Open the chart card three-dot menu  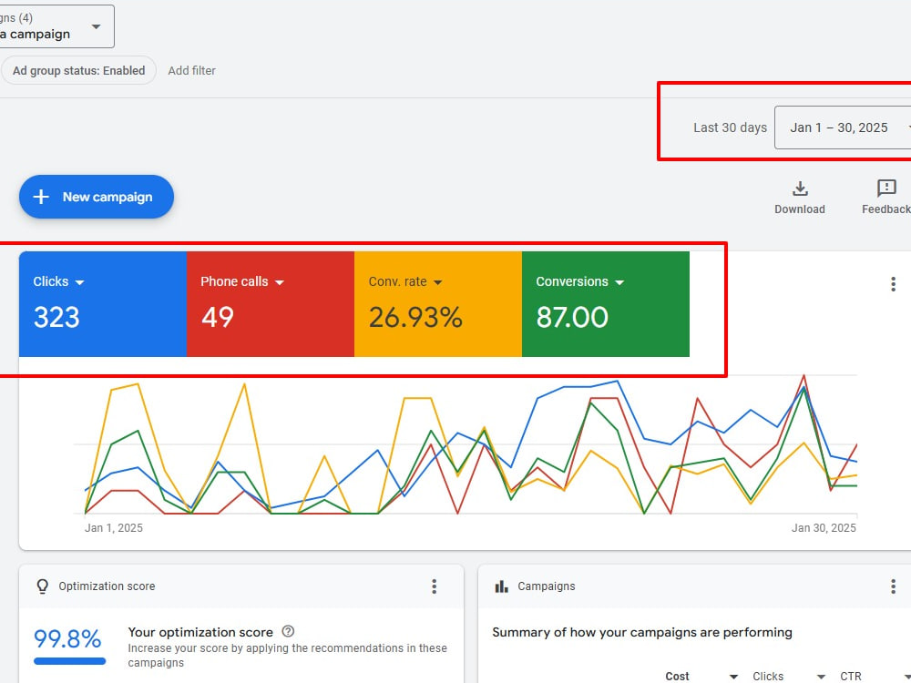point(893,284)
